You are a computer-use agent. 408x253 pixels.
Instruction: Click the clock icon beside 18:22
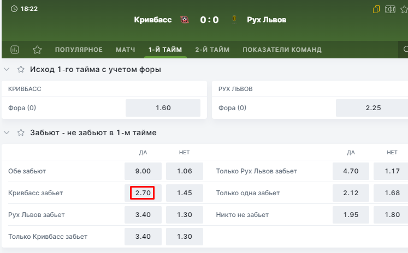coord(14,9)
